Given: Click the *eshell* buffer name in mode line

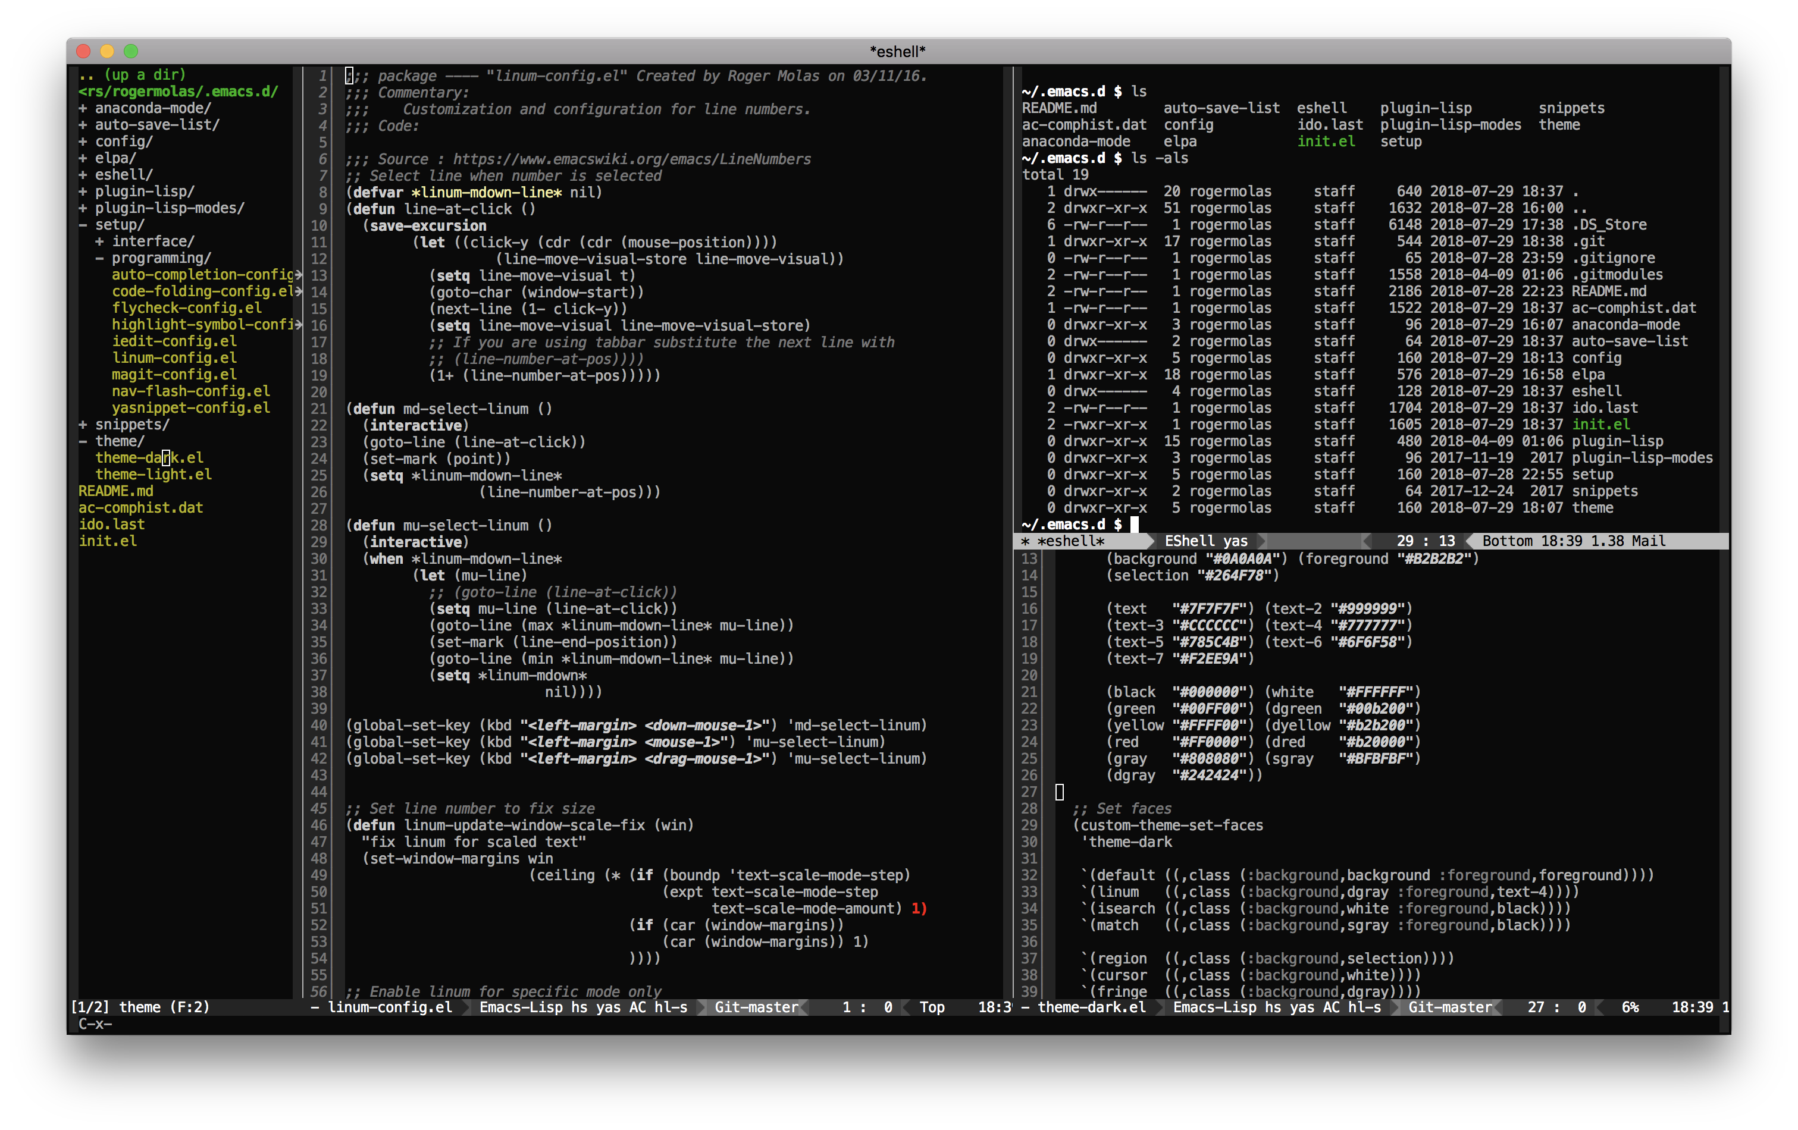Looking at the screenshot, I should coord(1071,541).
